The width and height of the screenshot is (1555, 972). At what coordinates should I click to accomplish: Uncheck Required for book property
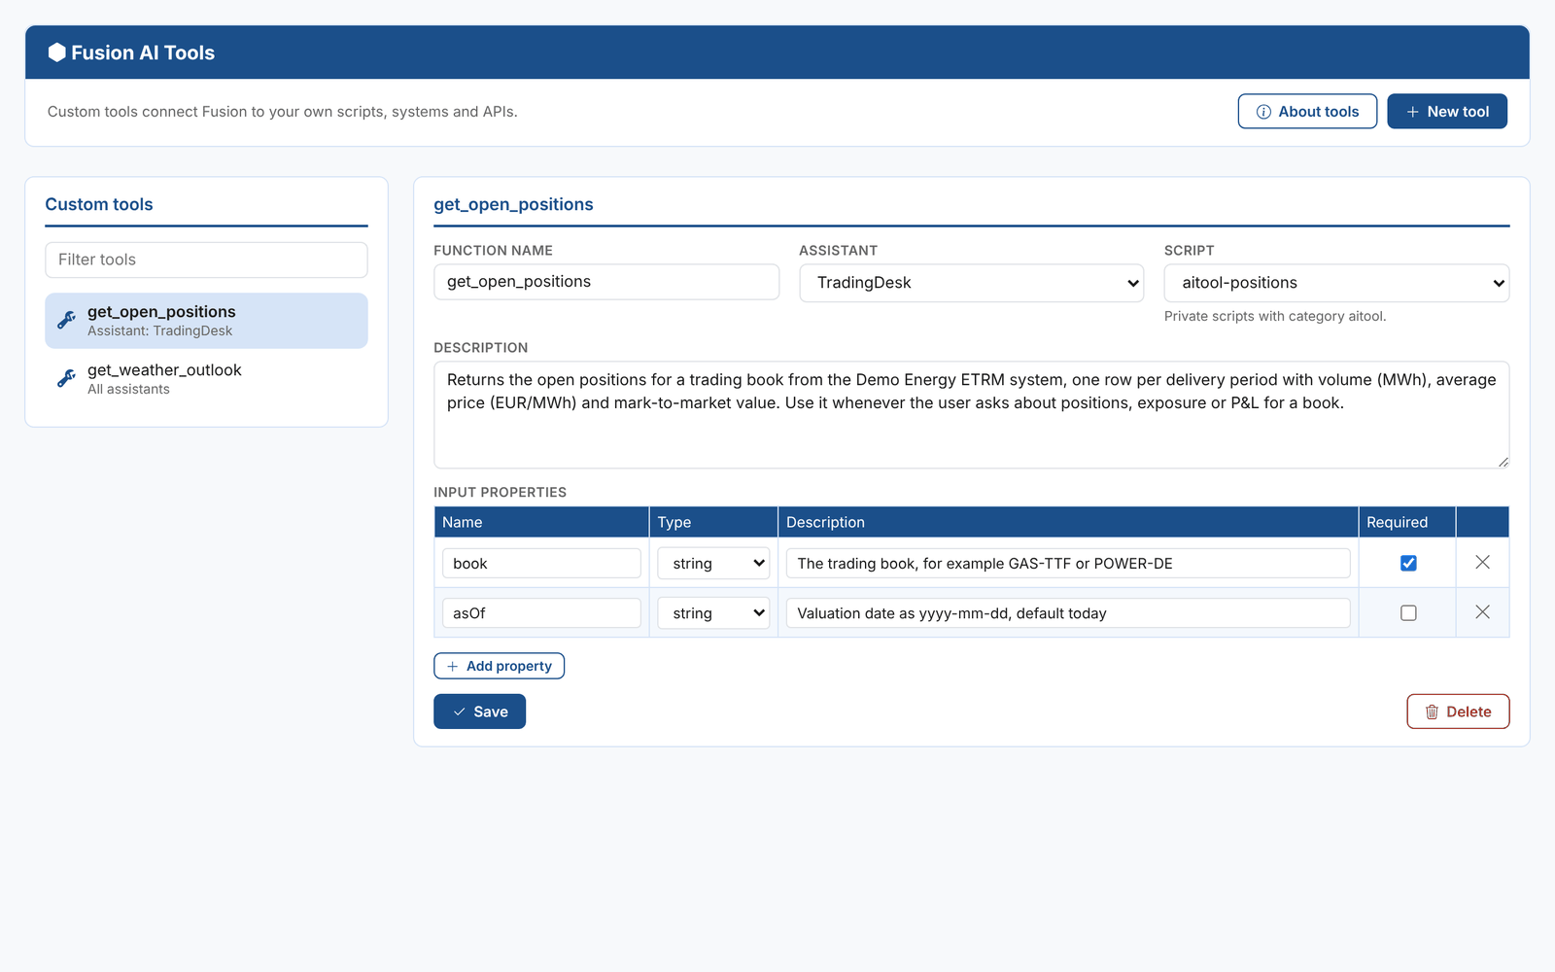click(x=1408, y=563)
